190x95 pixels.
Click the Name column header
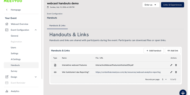pos(64,58)
